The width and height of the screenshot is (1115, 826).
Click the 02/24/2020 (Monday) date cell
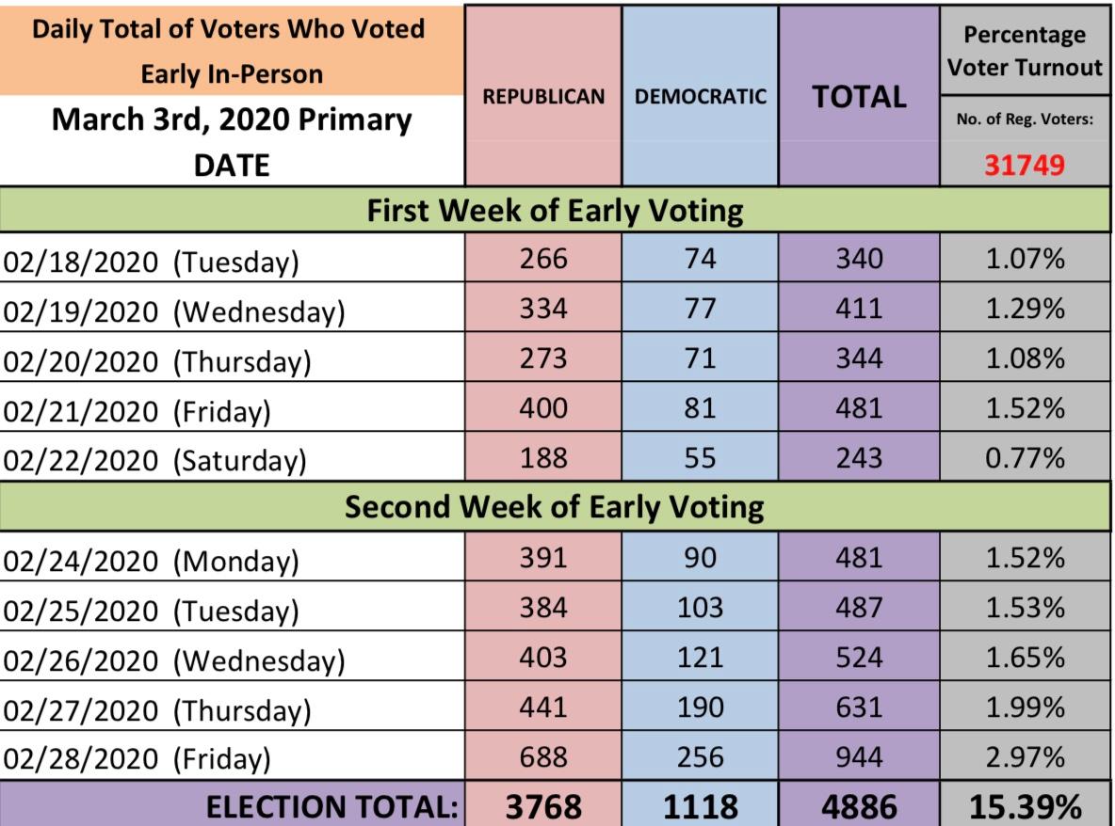pos(151,560)
